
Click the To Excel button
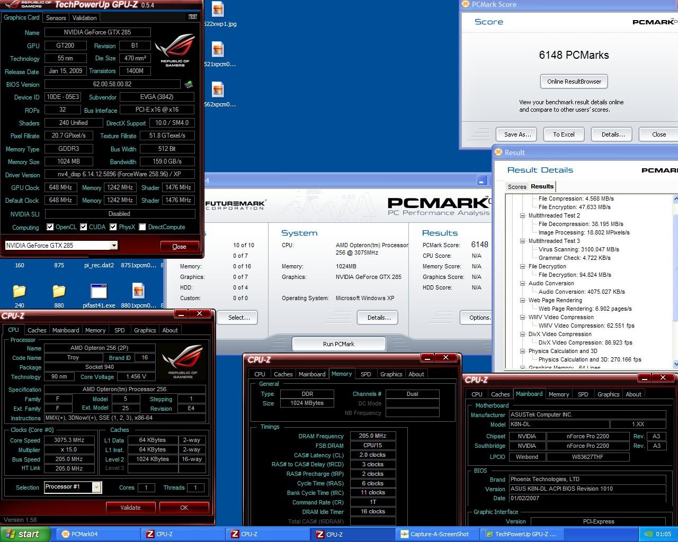coord(564,134)
